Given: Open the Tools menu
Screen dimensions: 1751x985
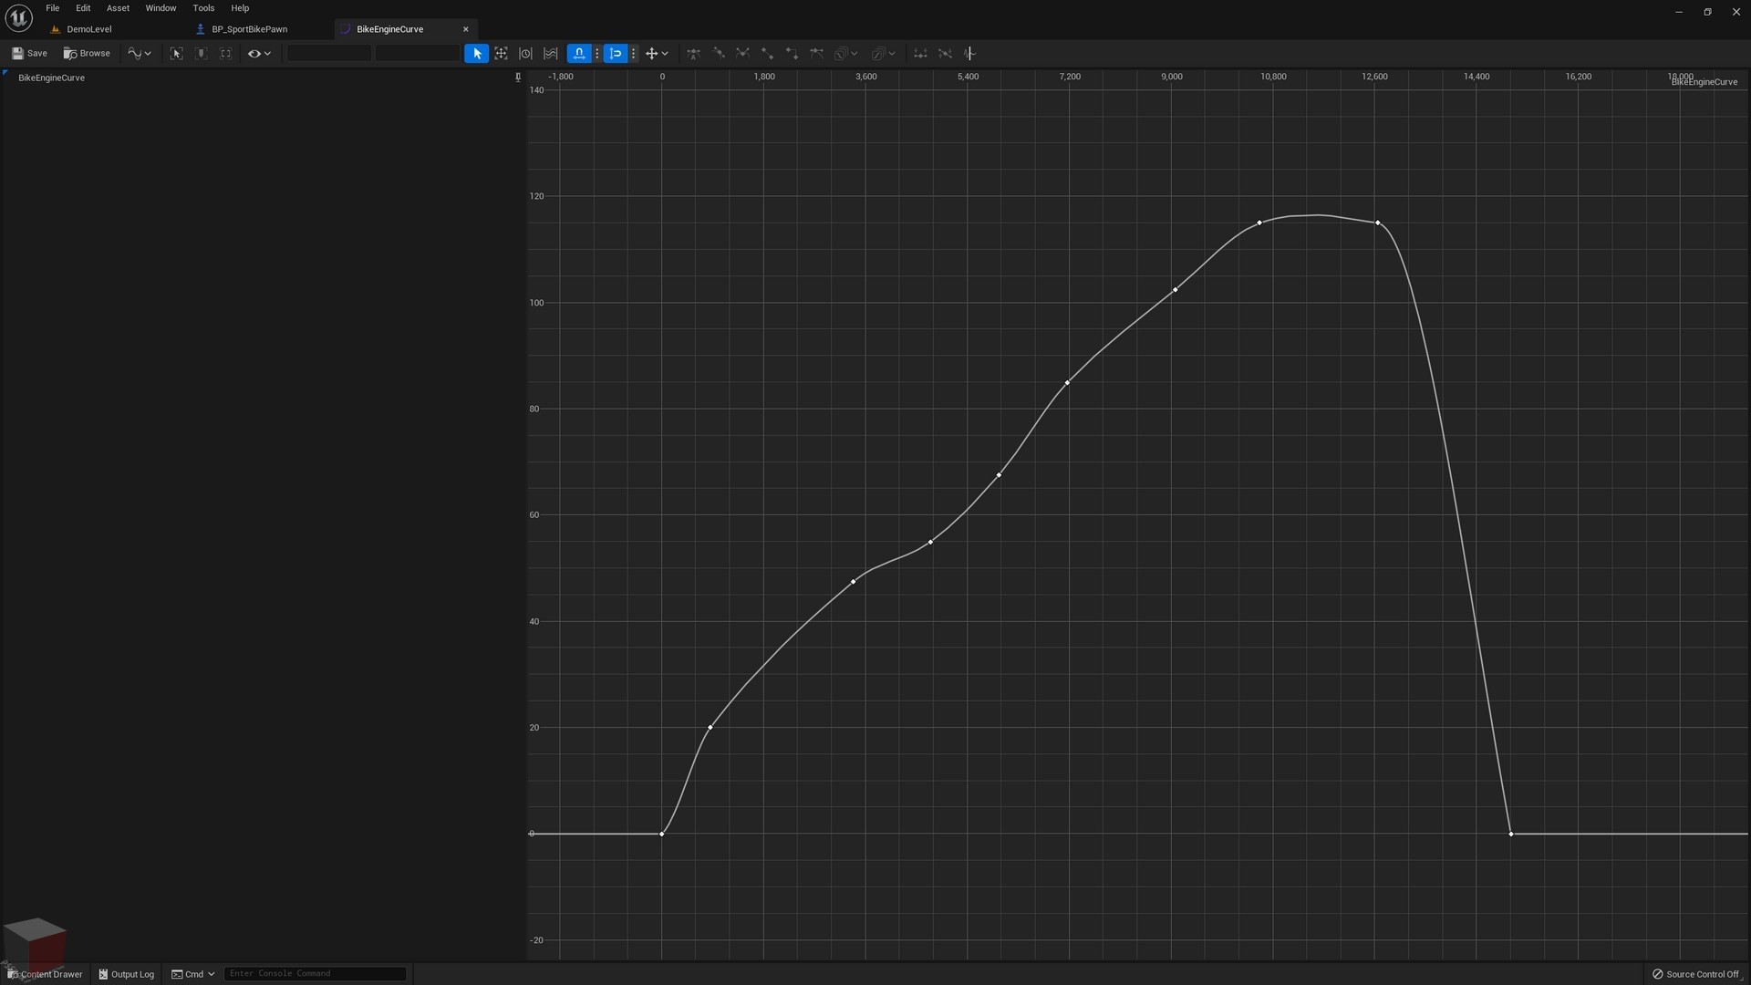Looking at the screenshot, I should [203, 8].
